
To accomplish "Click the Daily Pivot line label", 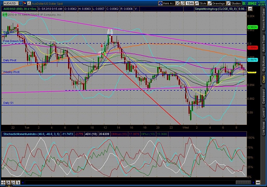I will pos(10,60).
